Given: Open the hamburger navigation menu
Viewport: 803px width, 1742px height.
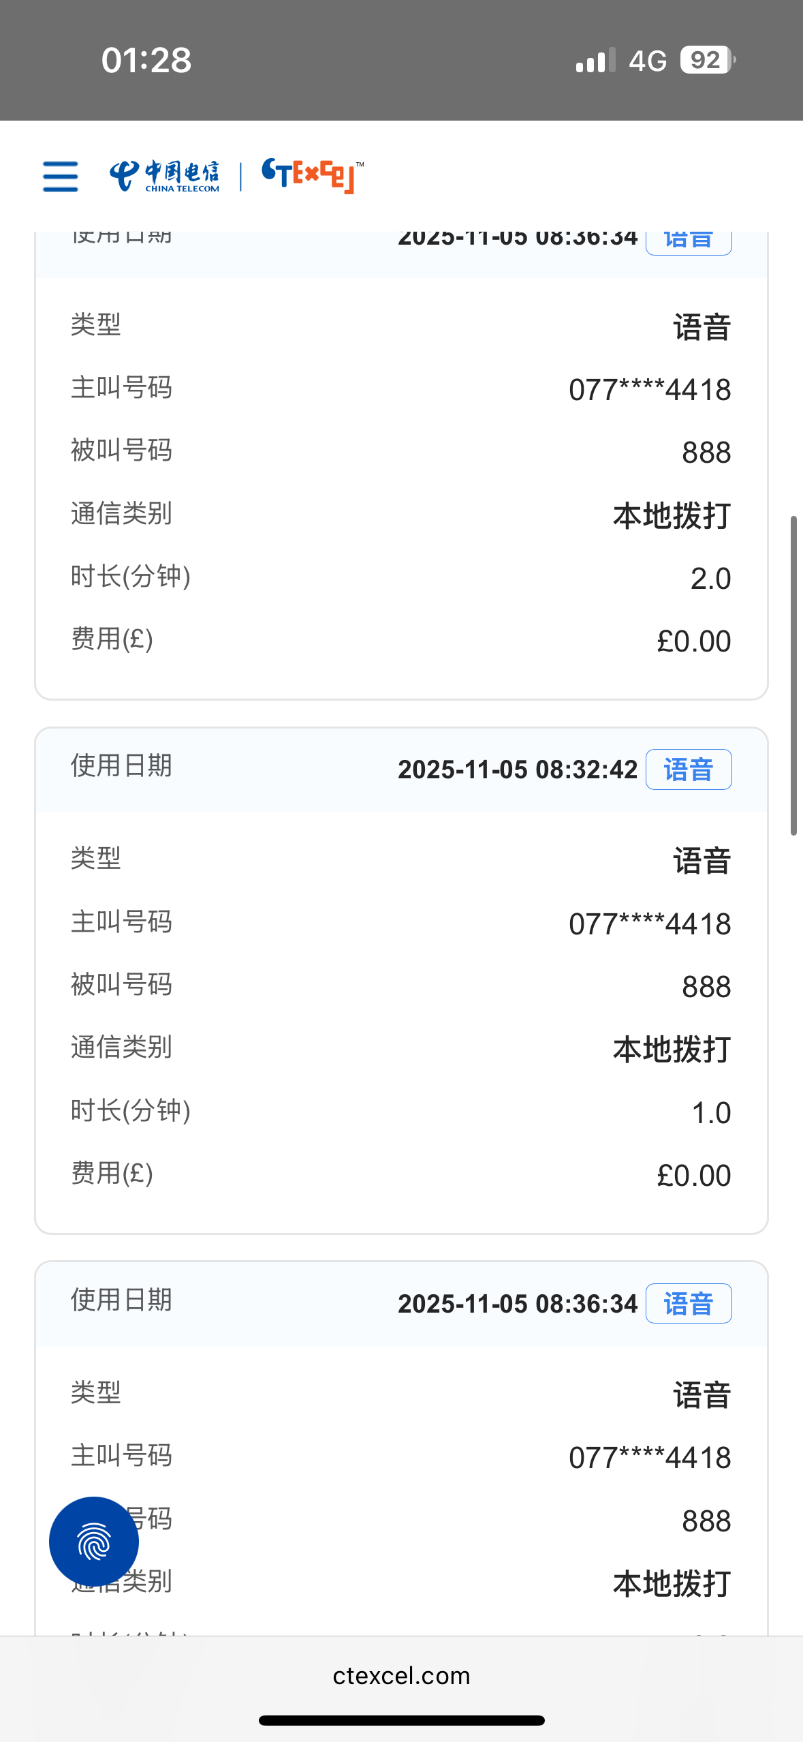Looking at the screenshot, I should point(61,177).
